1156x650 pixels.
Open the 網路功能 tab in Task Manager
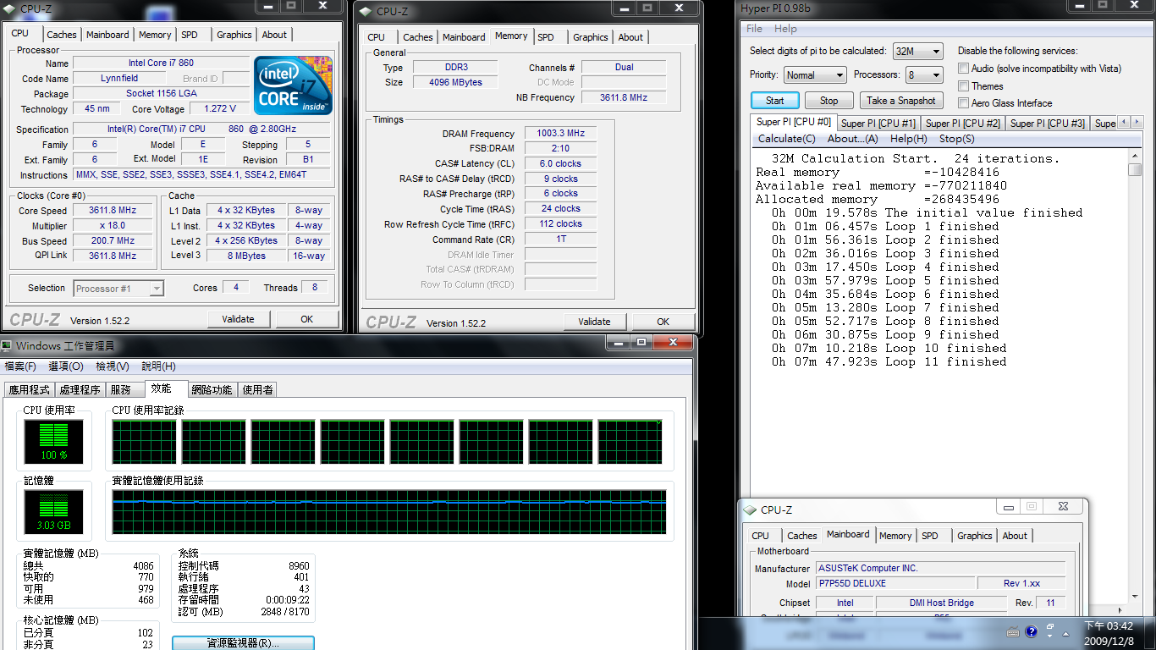pyautogui.click(x=212, y=390)
